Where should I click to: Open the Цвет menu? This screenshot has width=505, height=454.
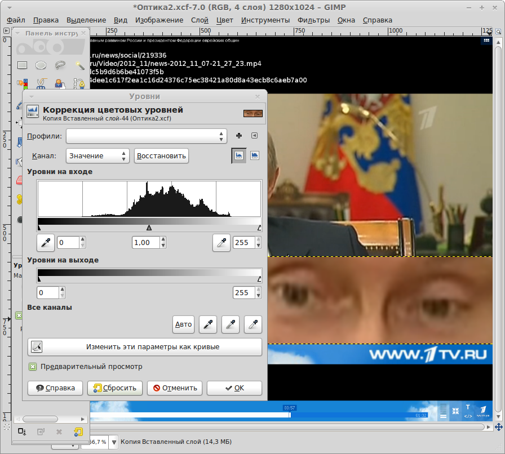(x=225, y=20)
